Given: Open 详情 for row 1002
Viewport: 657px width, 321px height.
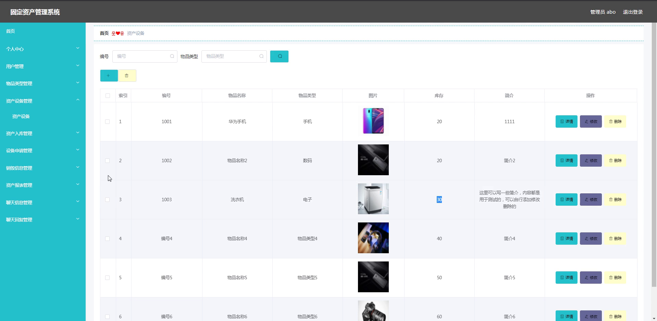Looking at the screenshot, I should coord(566,160).
